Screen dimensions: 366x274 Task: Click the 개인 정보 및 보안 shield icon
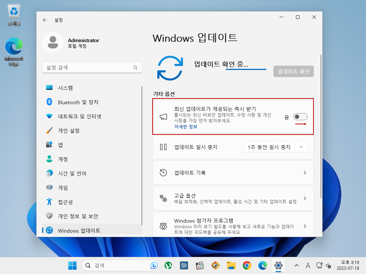(x=49, y=216)
